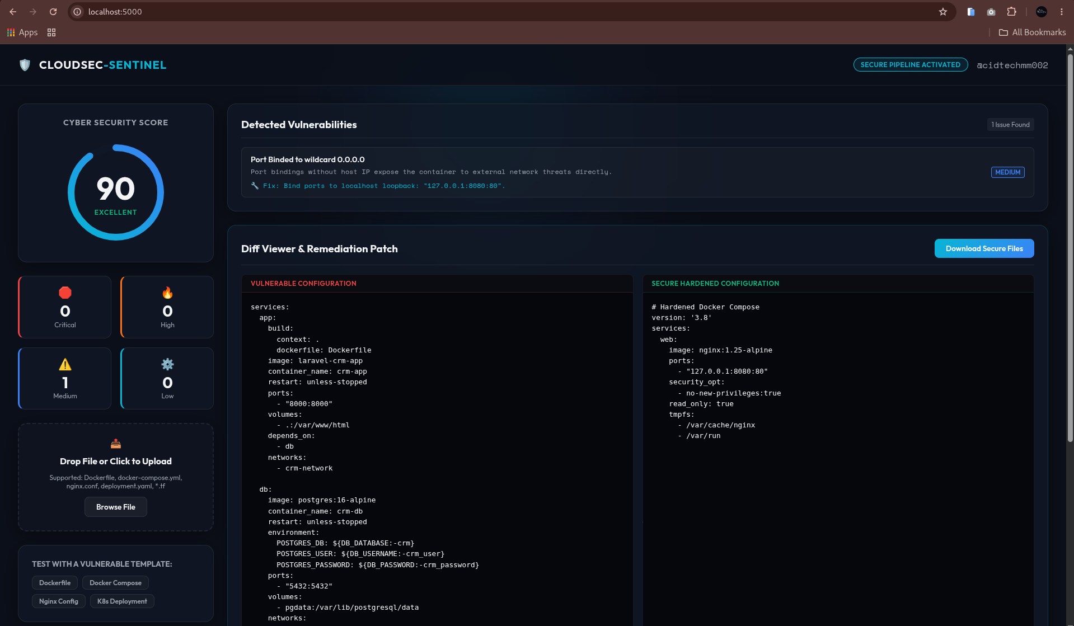The image size is (1074, 626).
Task: Click the "8000:8000" port line
Action: [304, 404]
